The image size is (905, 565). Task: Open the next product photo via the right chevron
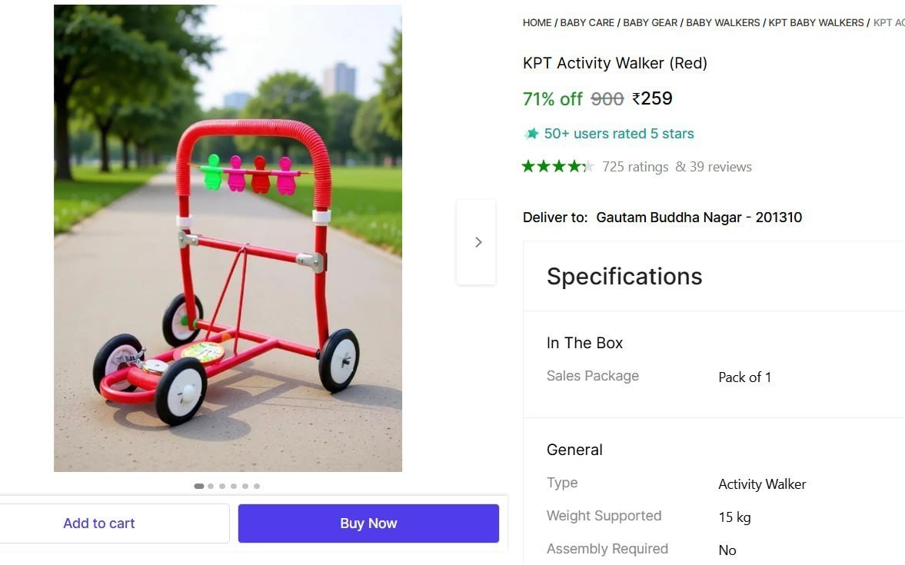pos(477,241)
